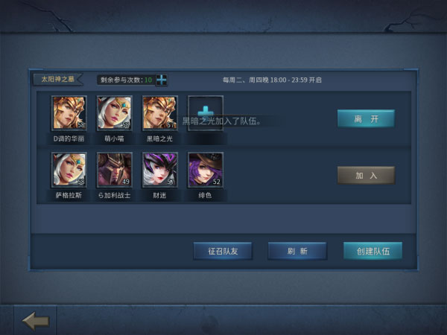Screen dimensions: 447x335
Task: Join the second team with 加入
Action: coord(366,175)
